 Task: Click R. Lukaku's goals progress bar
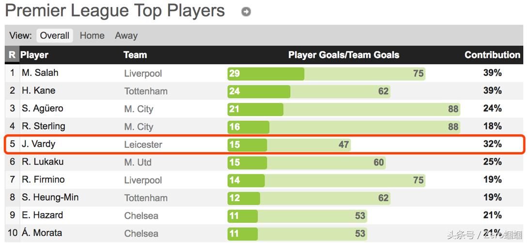click(x=306, y=162)
